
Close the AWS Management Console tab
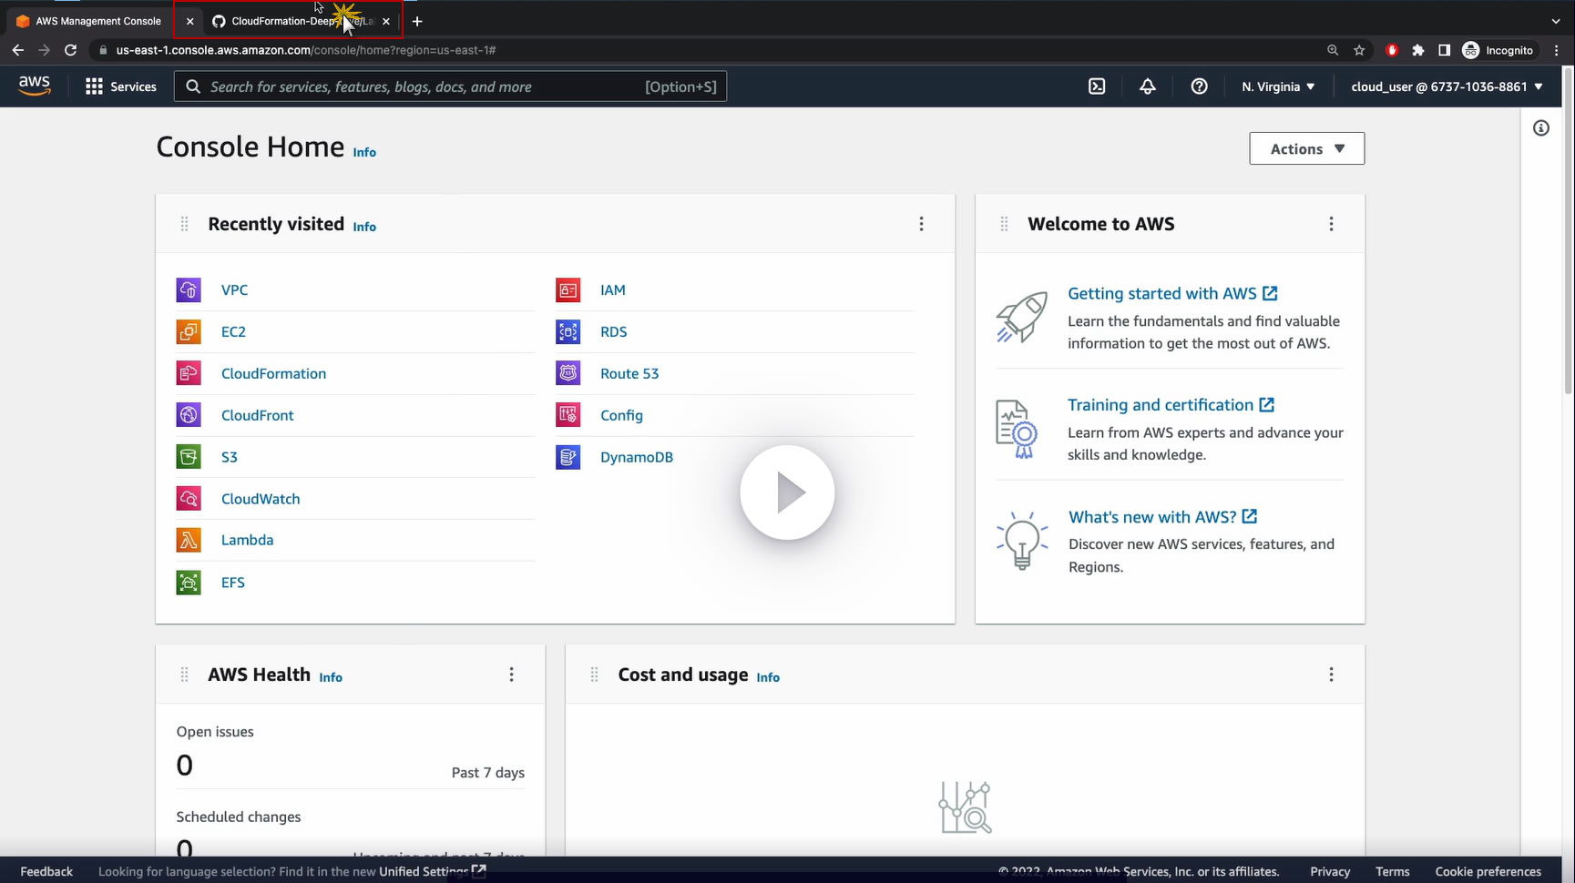tap(189, 21)
